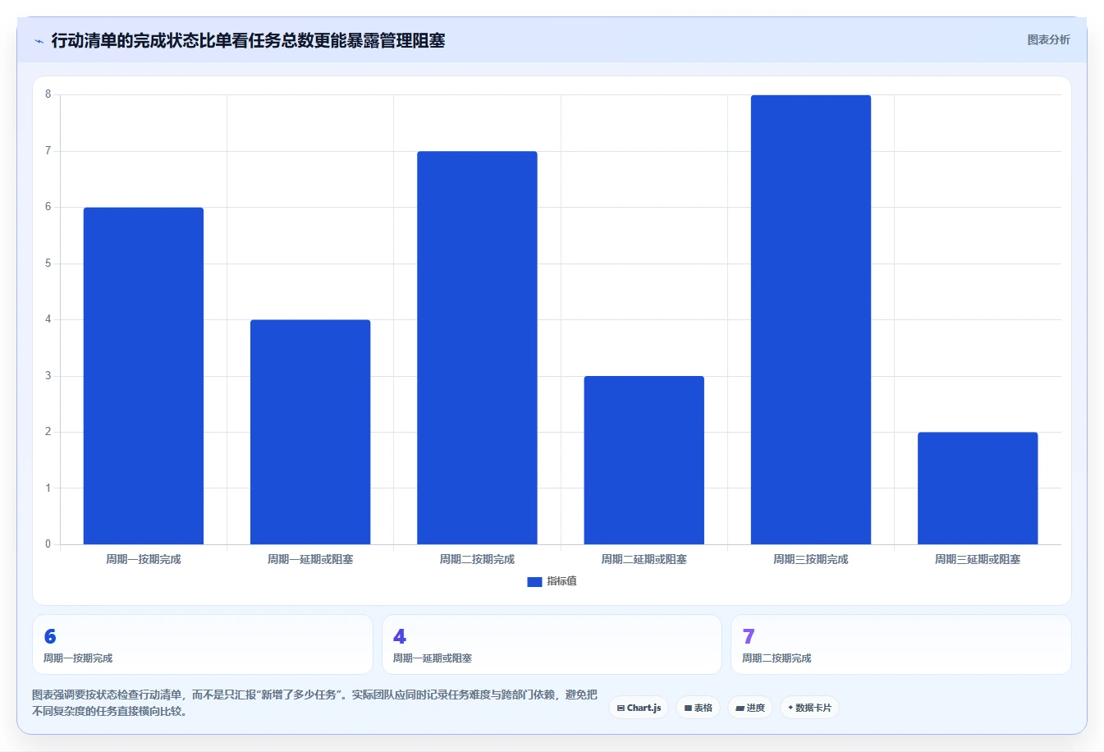Click the 图表分析 label in header
The image size is (1104, 752).
pos(1048,39)
